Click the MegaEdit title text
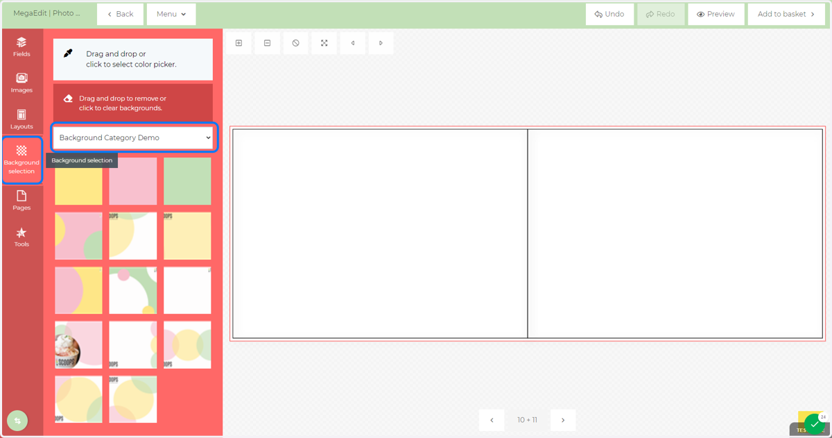The image size is (832, 438). tap(46, 13)
